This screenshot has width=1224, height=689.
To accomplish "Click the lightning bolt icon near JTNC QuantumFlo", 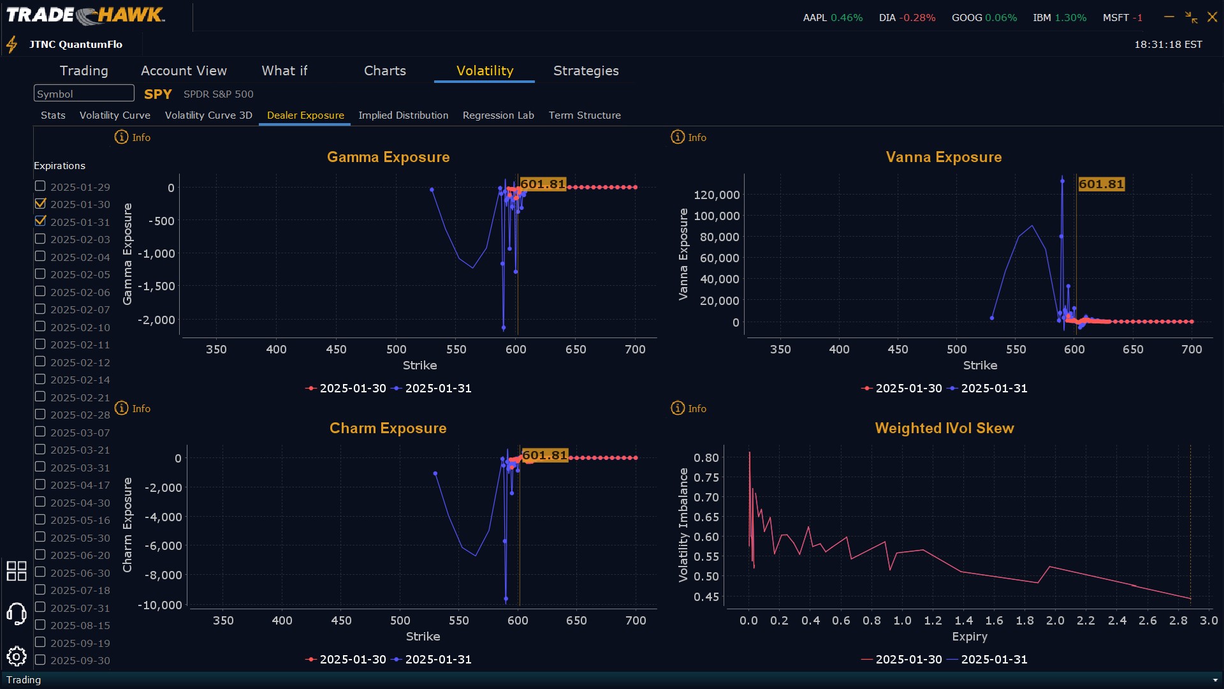I will [11, 45].
